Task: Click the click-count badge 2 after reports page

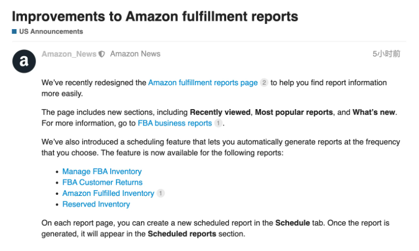Action: tap(264, 83)
